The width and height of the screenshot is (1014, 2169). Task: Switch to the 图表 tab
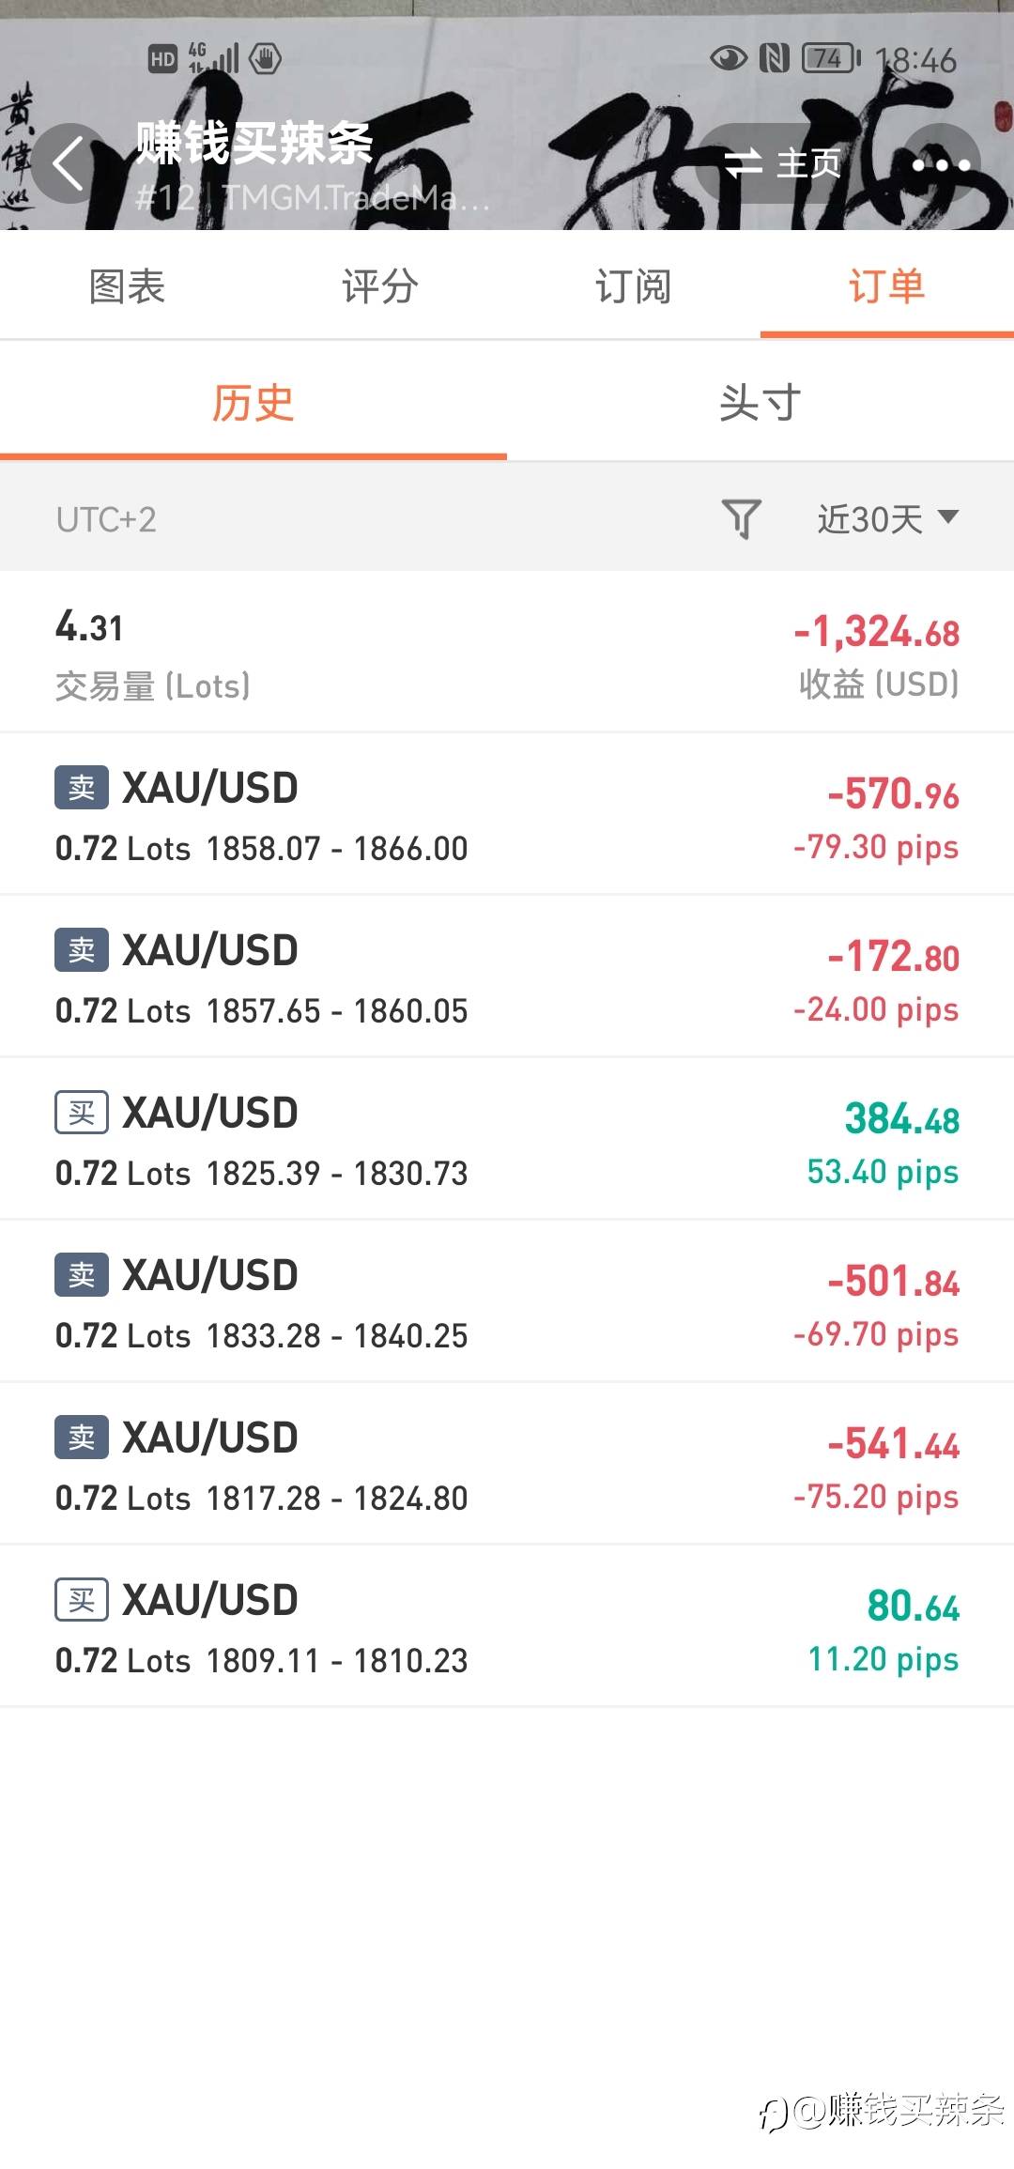click(x=127, y=286)
